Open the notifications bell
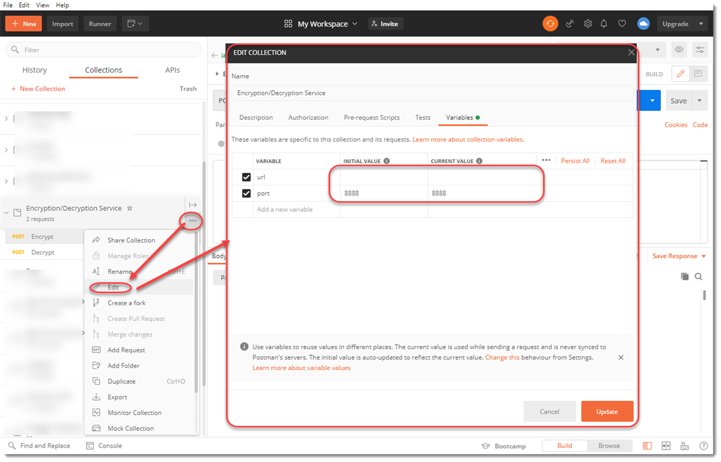 604,24
